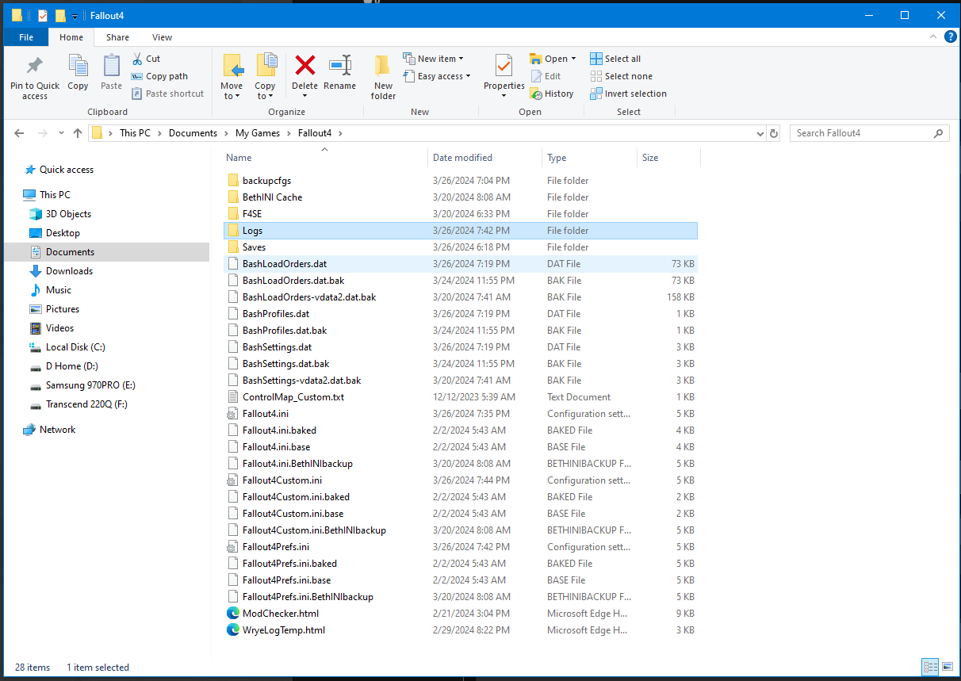Open the address bar history dropdown
961x681 pixels.
(760, 133)
